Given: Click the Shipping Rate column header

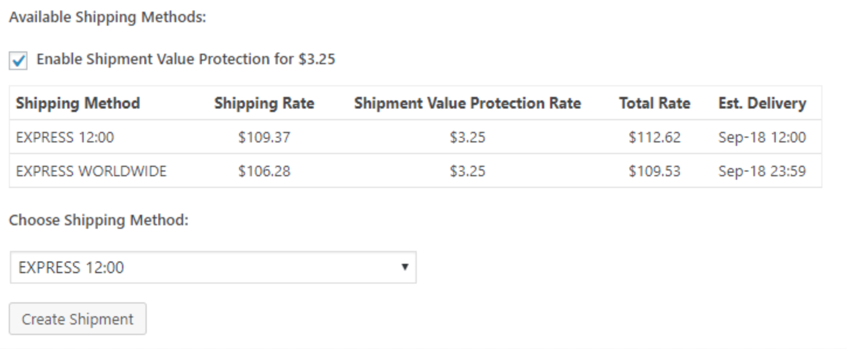Looking at the screenshot, I should (264, 103).
